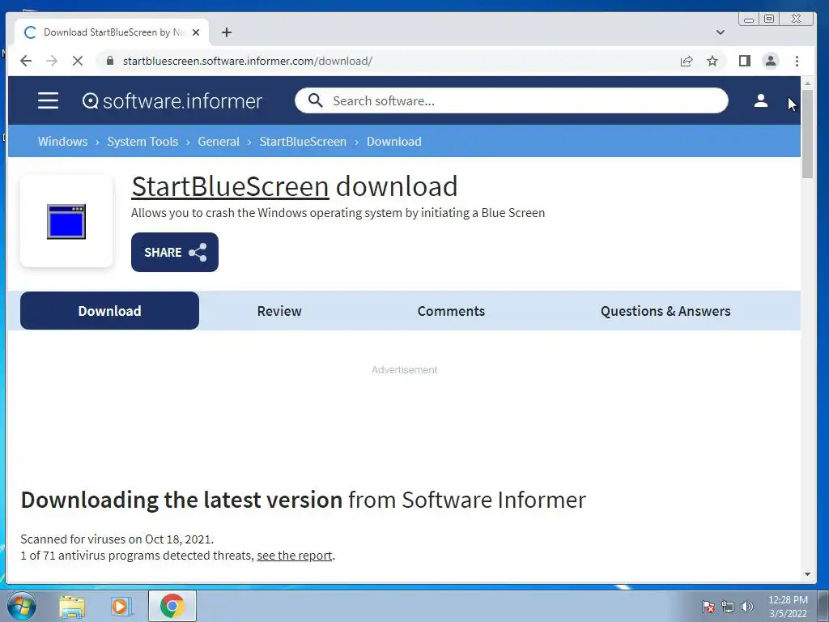Viewport: 829px width, 622px height.
Task: Open the StartBlueScreen title link
Action: click(230, 186)
